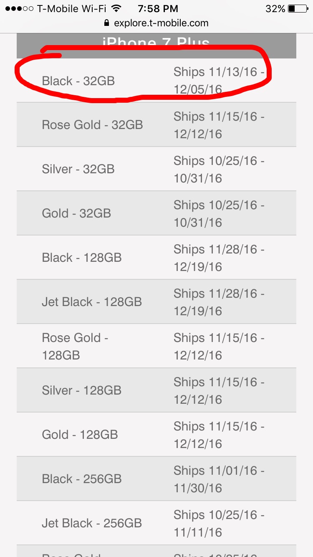Select the Silver - 32GB row
The image size is (313, 557).
point(156,169)
